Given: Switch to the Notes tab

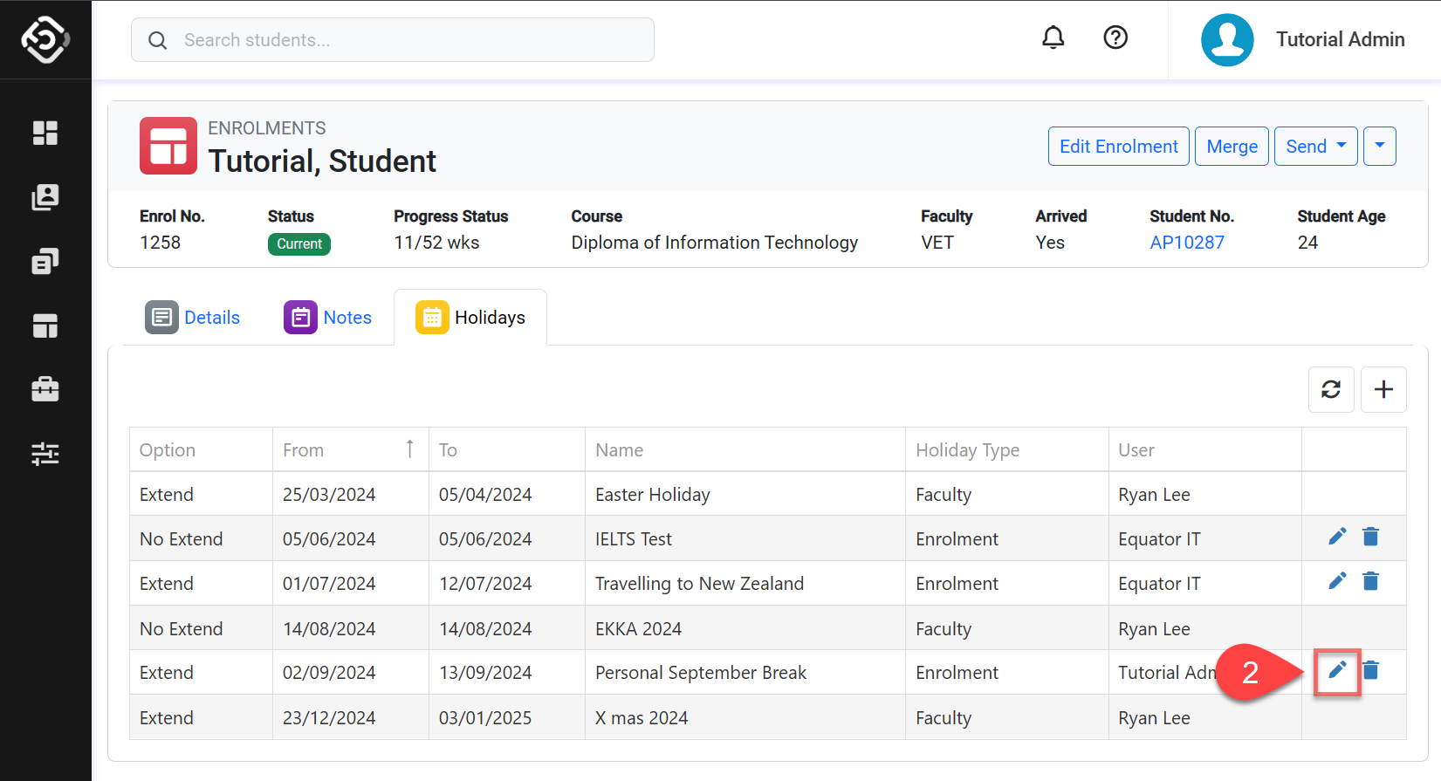Looking at the screenshot, I should tap(327, 318).
